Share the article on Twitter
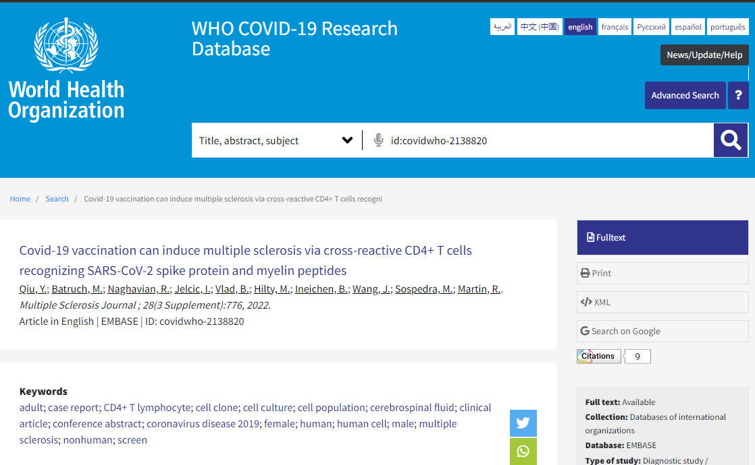The width and height of the screenshot is (755, 465). (523, 423)
